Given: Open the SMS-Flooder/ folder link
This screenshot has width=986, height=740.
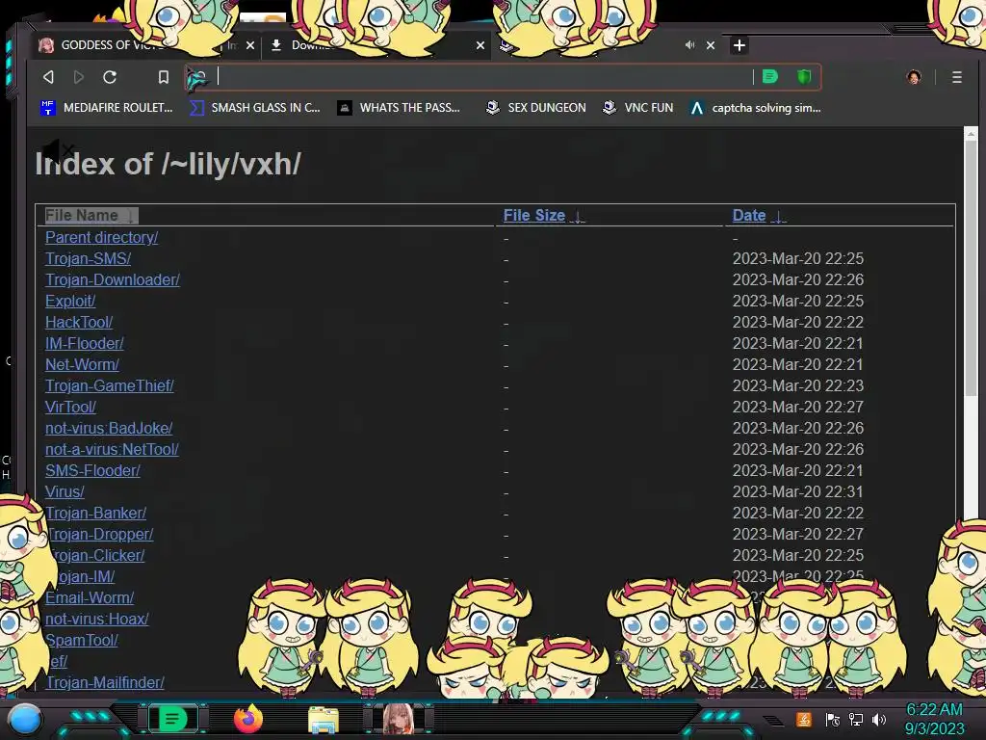Looking at the screenshot, I should point(93,470).
